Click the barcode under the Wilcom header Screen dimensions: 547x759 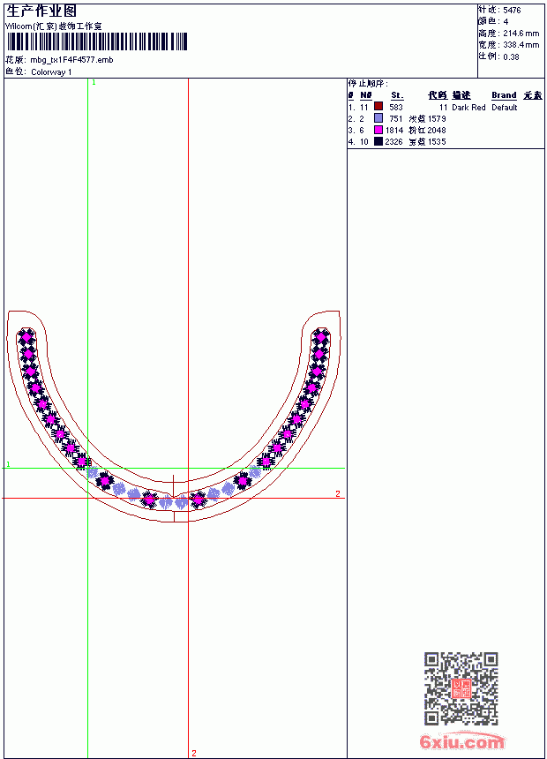97,41
